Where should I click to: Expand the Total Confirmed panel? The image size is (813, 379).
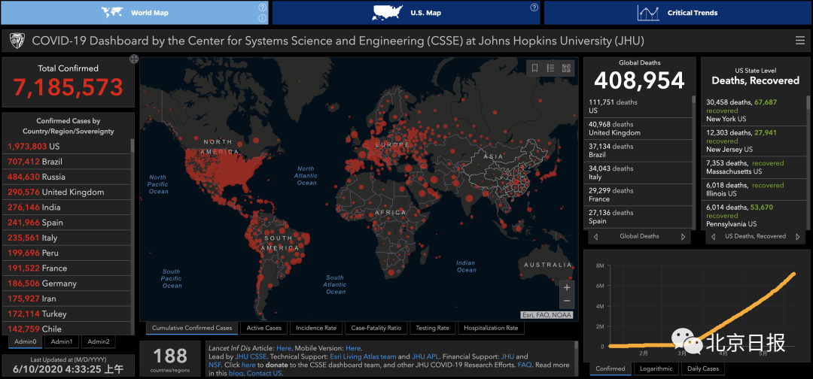tap(134, 59)
